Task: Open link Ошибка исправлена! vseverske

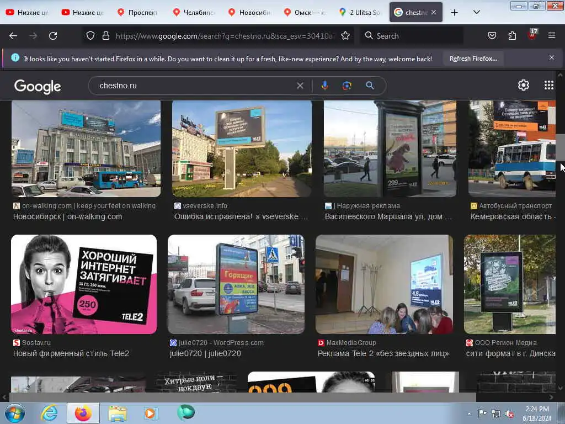Action: tap(241, 216)
